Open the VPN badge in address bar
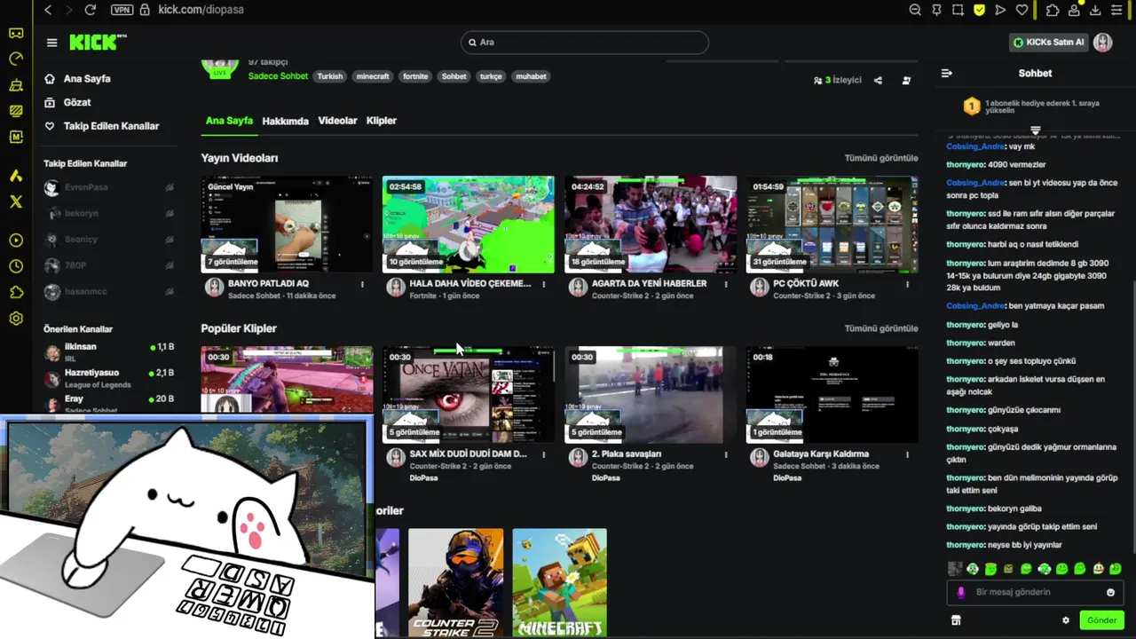Viewport: 1136px width, 639px height. click(x=122, y=10)
